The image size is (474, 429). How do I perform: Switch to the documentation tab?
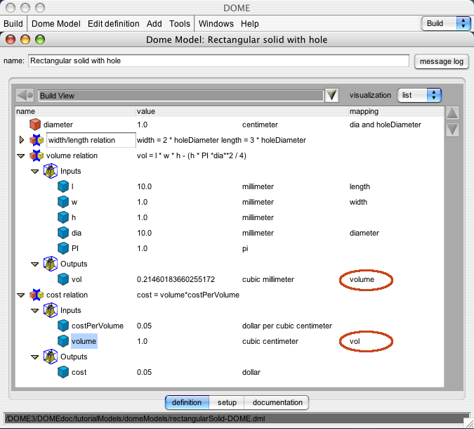pyautogui.click(x=277, y=402)
